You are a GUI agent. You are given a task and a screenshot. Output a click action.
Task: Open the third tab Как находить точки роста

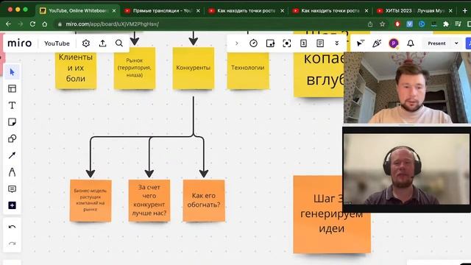point(246,10)
